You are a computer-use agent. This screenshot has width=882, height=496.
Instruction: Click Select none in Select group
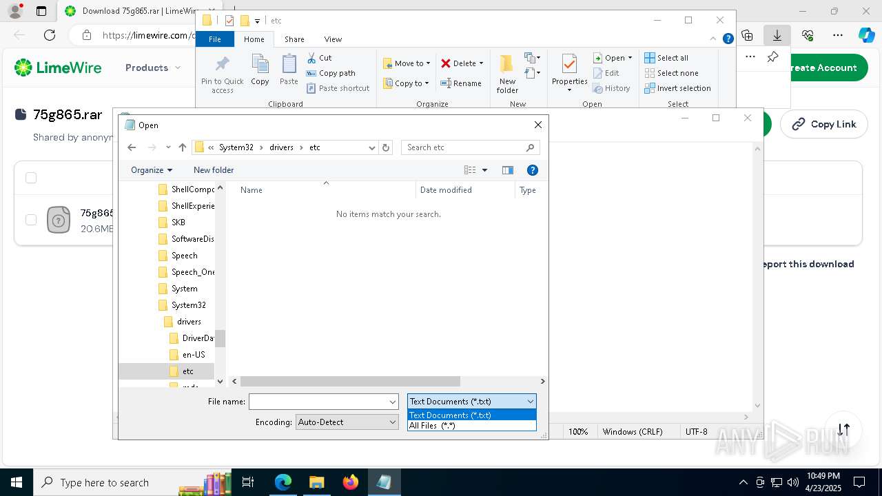[x=671, y=73]
